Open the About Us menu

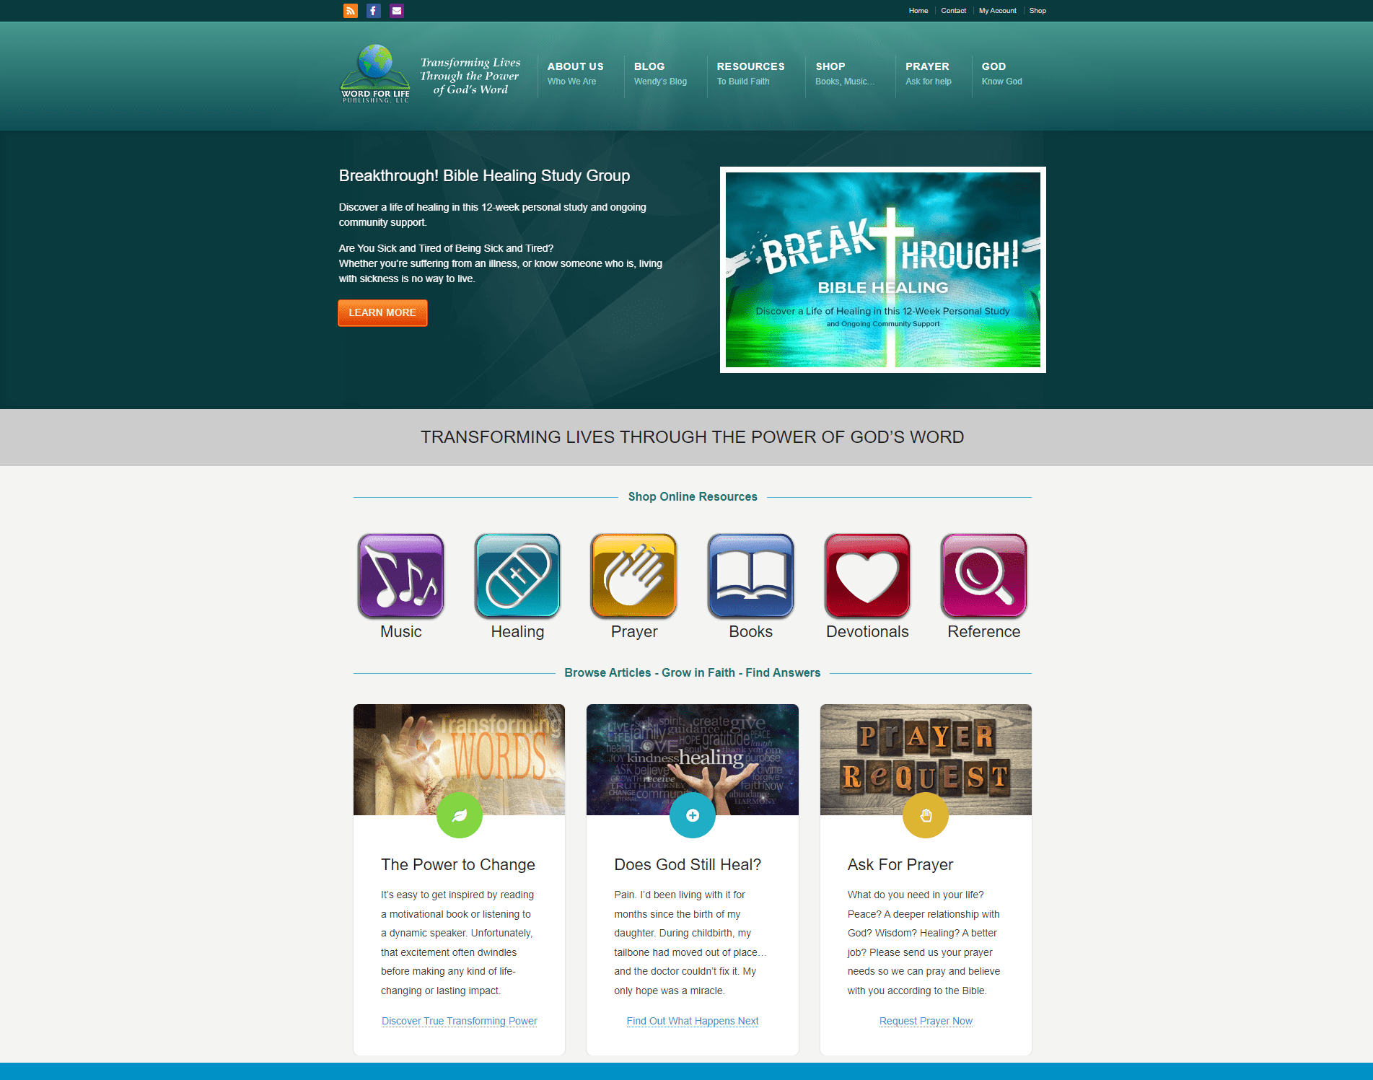point(575,73)
